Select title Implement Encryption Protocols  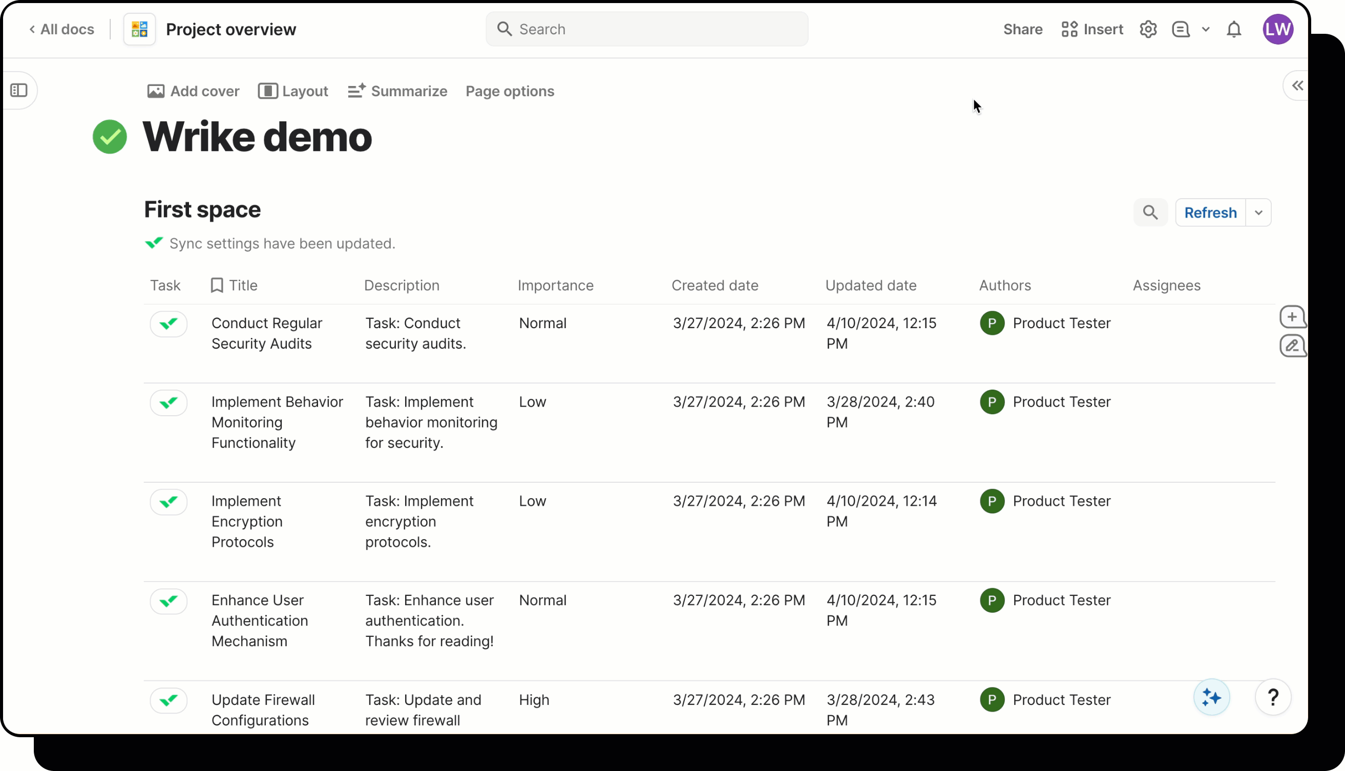tap(247, 522)
